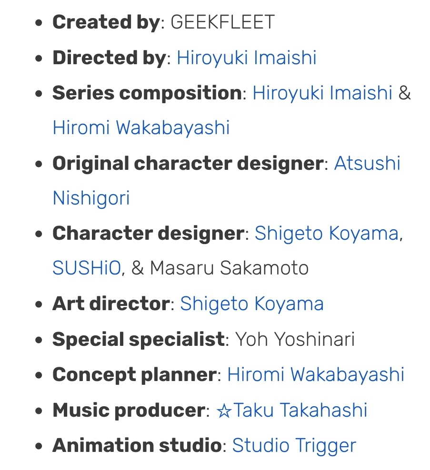
Task: Click the bold Art director label
Action: click(111, 304)
